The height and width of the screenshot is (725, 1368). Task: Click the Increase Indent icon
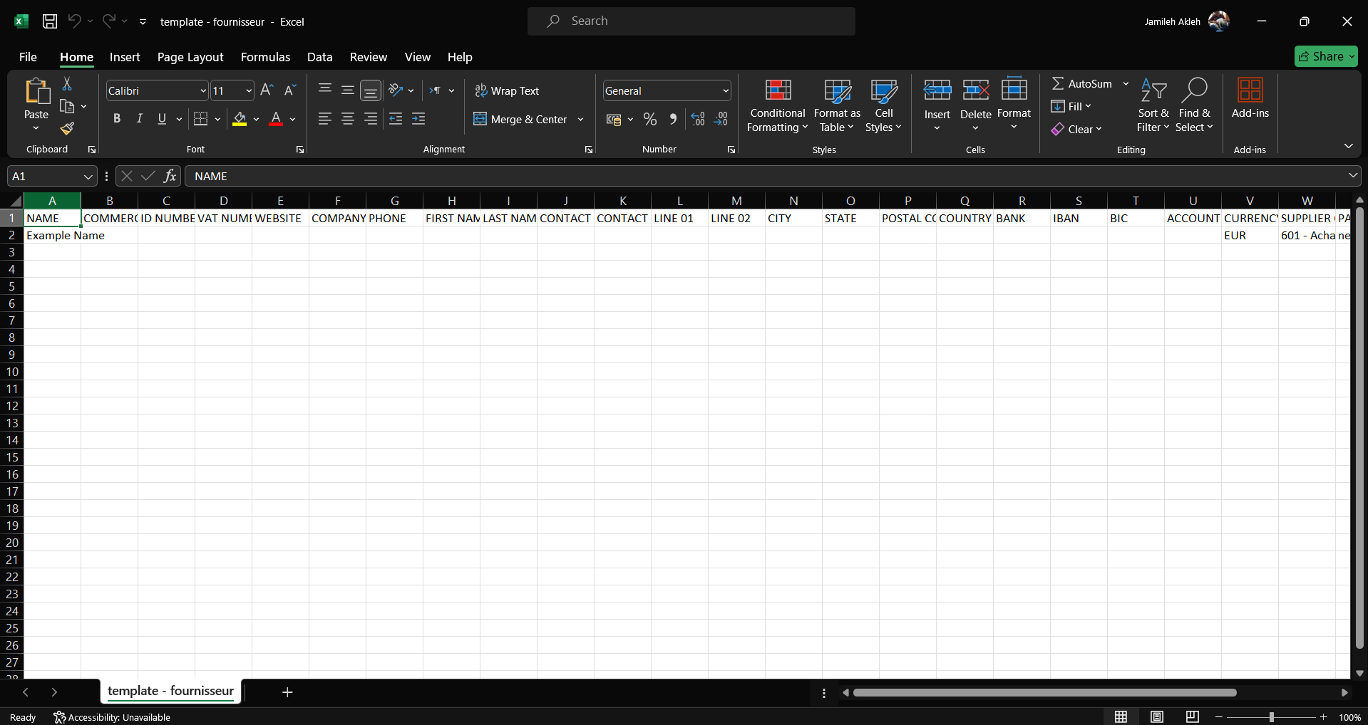click(418, 119)
